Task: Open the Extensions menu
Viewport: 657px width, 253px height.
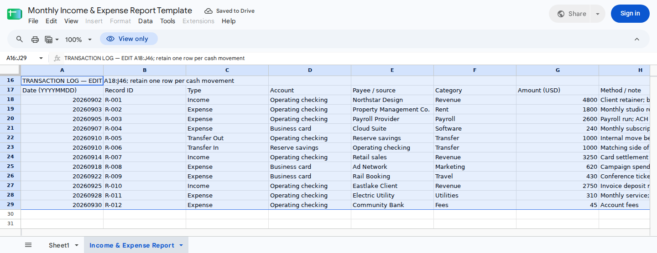Action: [x=198, y=21]
